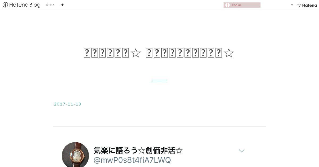
Task: Click the star at the end of the blog title
Action: click(x=229, y=53)
